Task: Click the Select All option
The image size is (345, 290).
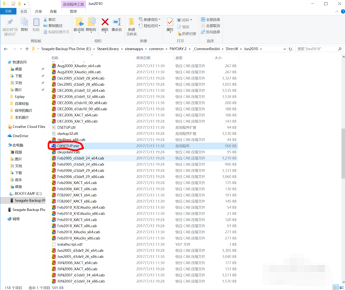Action: pyautogui.click(x=211, y=19)
